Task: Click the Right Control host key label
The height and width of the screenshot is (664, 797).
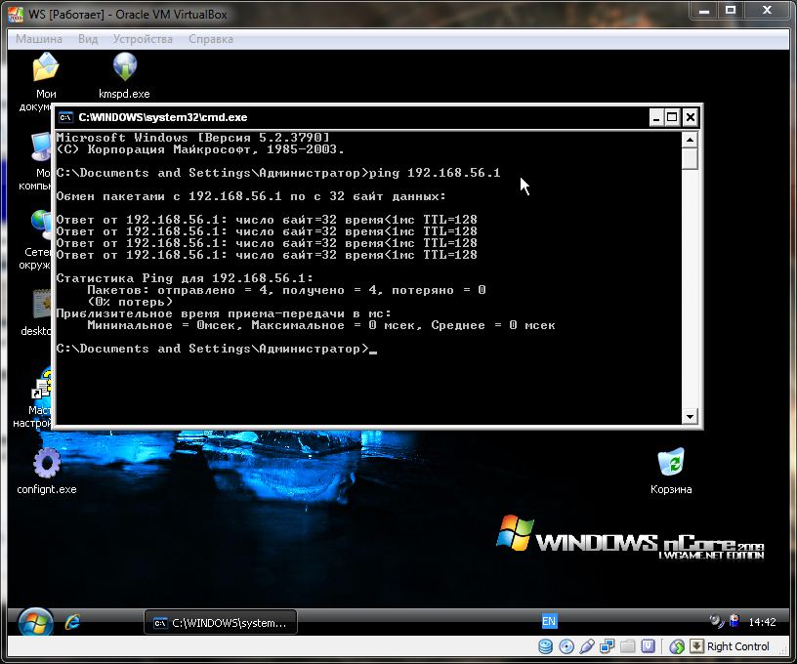Action: click(737, 646)
